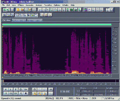
Task: Start recording with the Record button
Action: (26, 93)
